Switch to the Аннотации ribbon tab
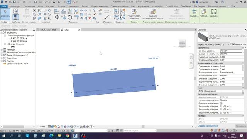 73,6
